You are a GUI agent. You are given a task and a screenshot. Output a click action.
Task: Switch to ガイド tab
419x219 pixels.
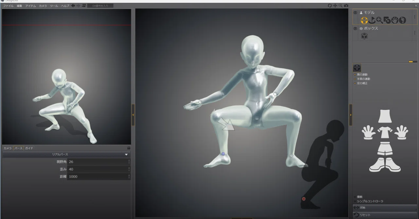coord(29,148)
